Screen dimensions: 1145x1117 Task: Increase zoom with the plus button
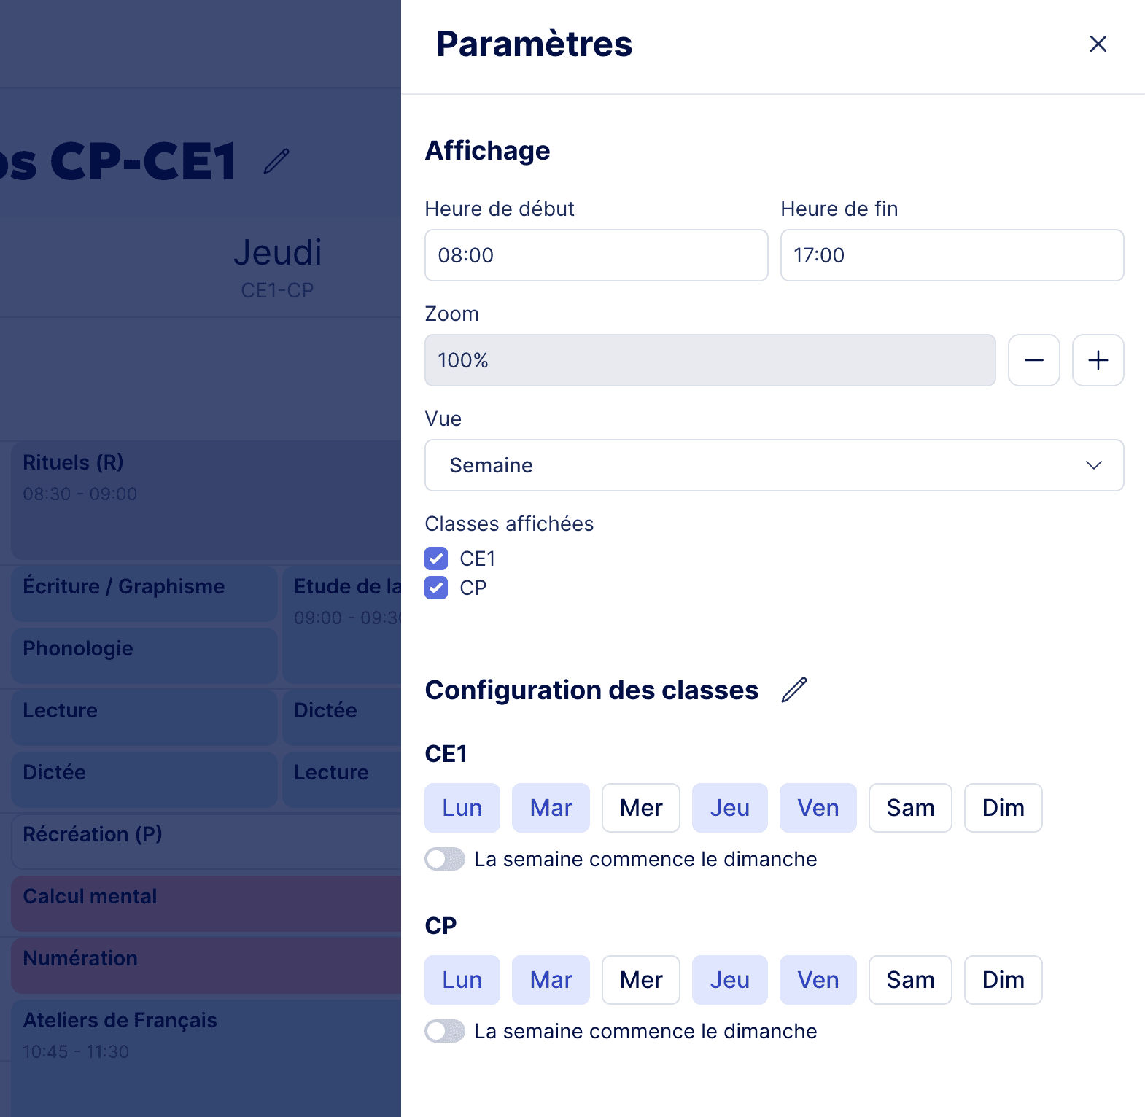(x=1098, y=360)
